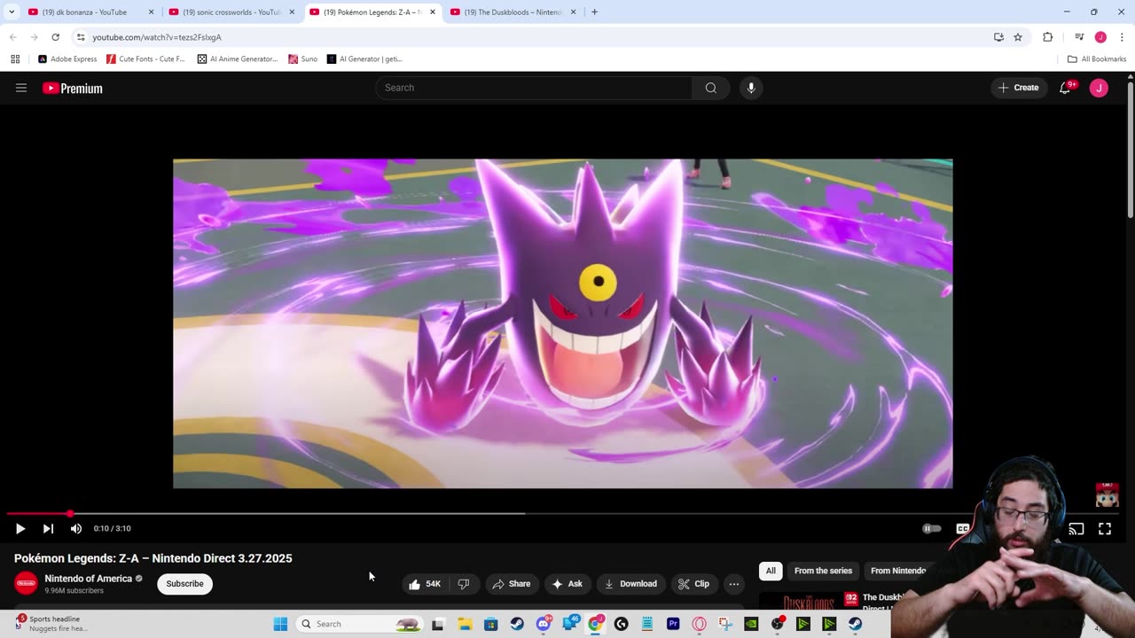Open the AI Generator | geti bookmark

click(x=364, y=59)
